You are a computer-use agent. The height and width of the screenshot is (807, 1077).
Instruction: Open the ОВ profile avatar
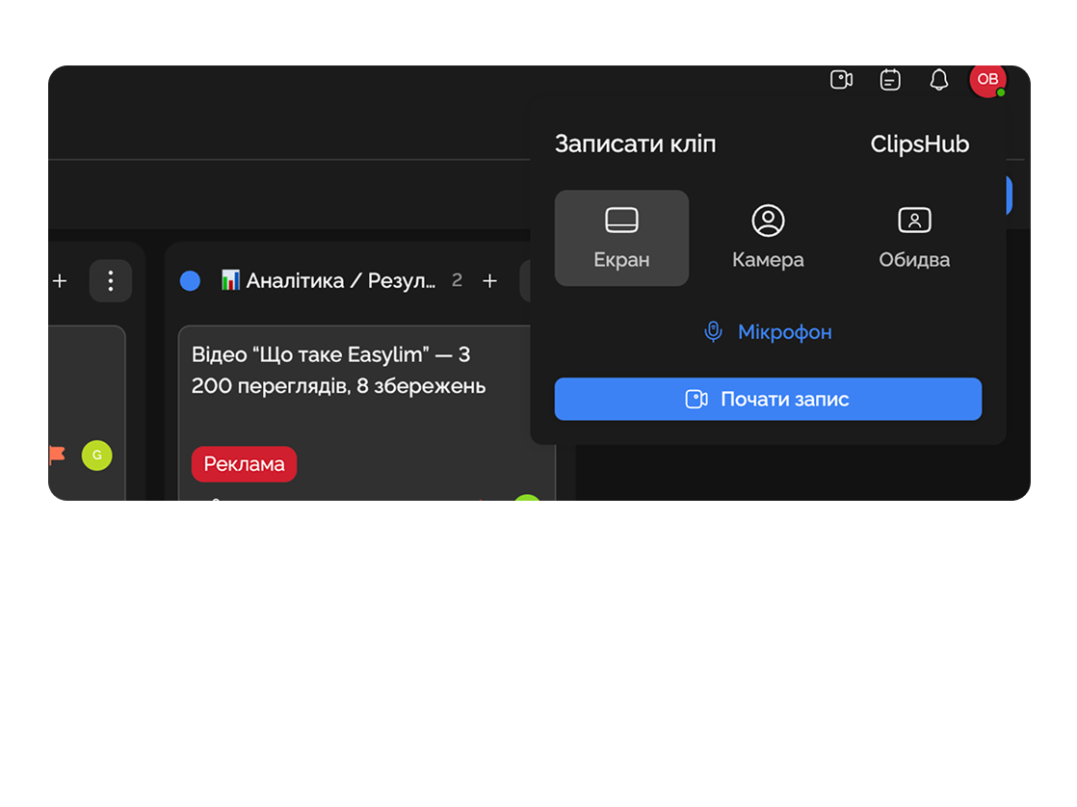(987, 80)
